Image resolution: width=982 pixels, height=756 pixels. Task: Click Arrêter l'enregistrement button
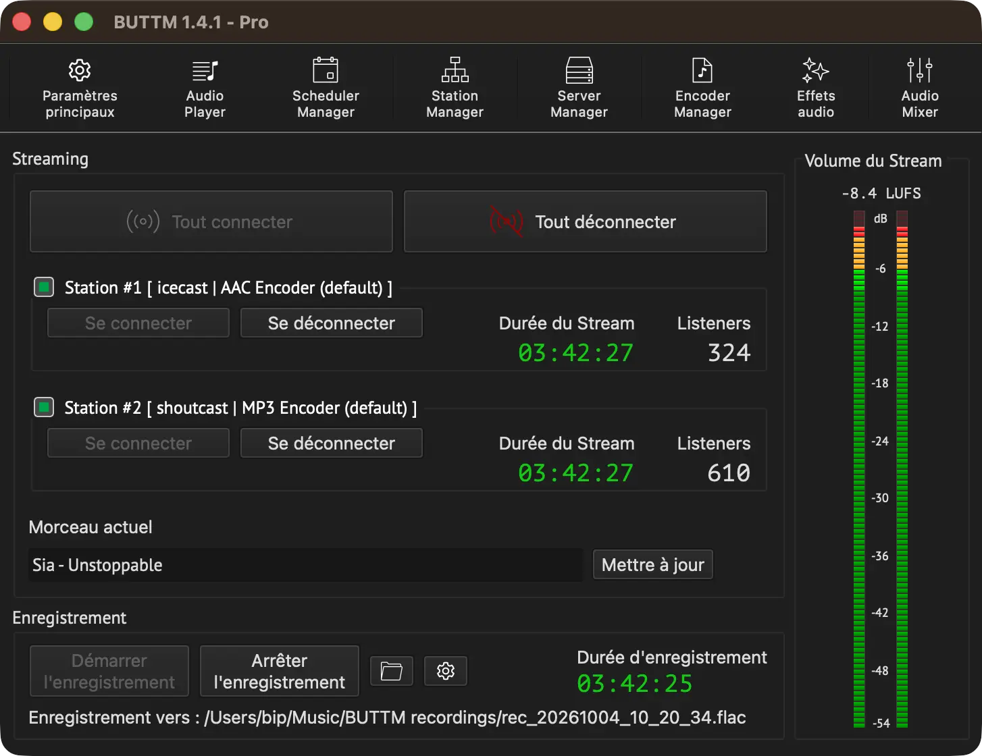[x=280, y=672]
